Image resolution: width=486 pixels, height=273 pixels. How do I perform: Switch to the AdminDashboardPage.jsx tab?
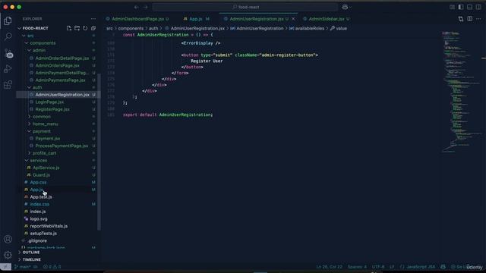pyautogui.click(x=137, y=19)
